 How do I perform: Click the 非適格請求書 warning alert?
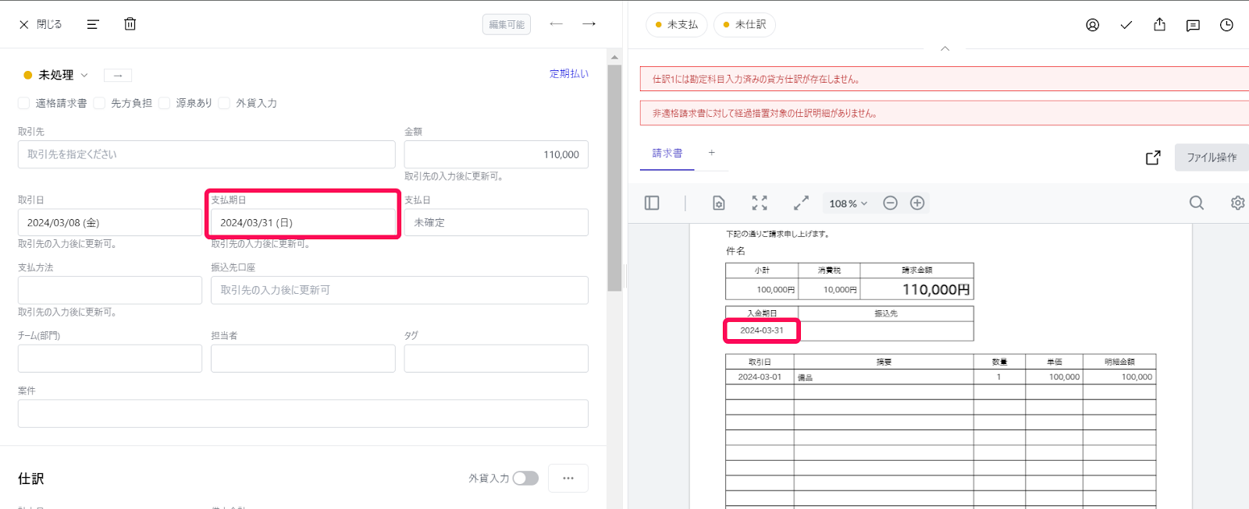pyautogui.click(x=945, y=113)
